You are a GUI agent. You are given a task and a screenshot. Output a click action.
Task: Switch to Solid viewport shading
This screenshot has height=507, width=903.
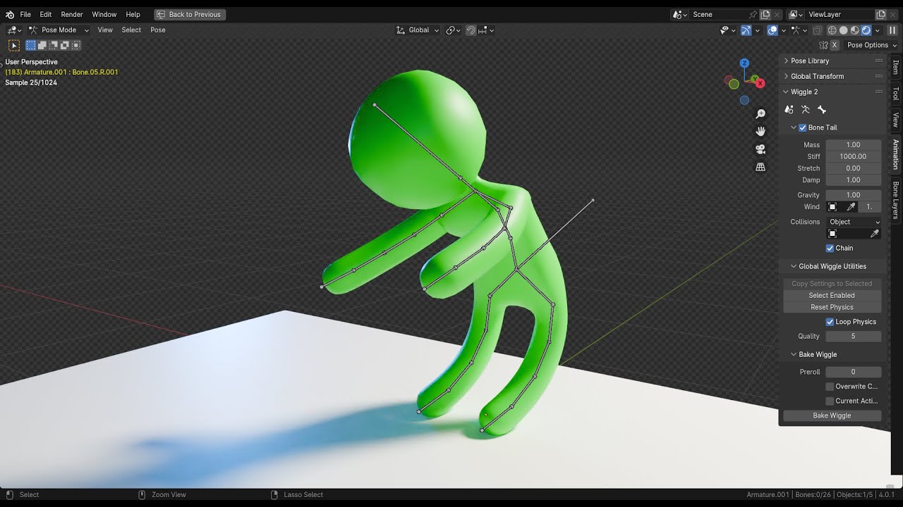point(844,30)
